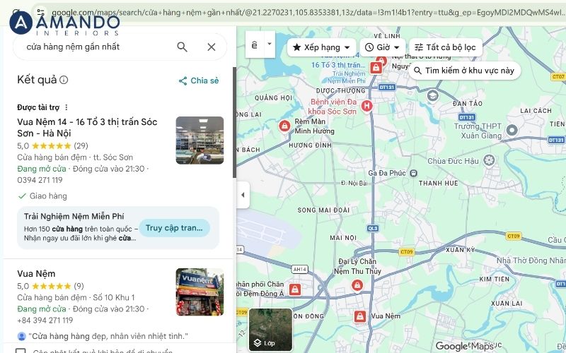Click 'Truy cập tran...' button

tap(174, 227)
